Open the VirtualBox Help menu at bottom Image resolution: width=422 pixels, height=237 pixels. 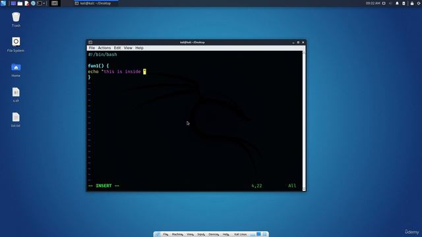click(x=226, y=234)
